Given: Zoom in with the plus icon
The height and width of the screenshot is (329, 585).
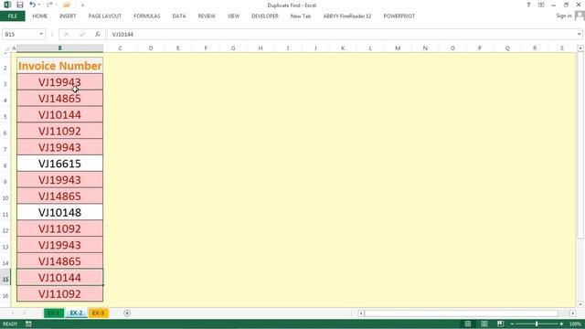Looking at the screenshot, I should 561,324.
